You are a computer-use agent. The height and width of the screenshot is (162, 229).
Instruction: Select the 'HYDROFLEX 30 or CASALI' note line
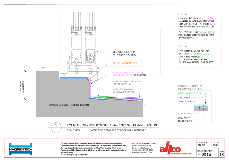point(193,60)
